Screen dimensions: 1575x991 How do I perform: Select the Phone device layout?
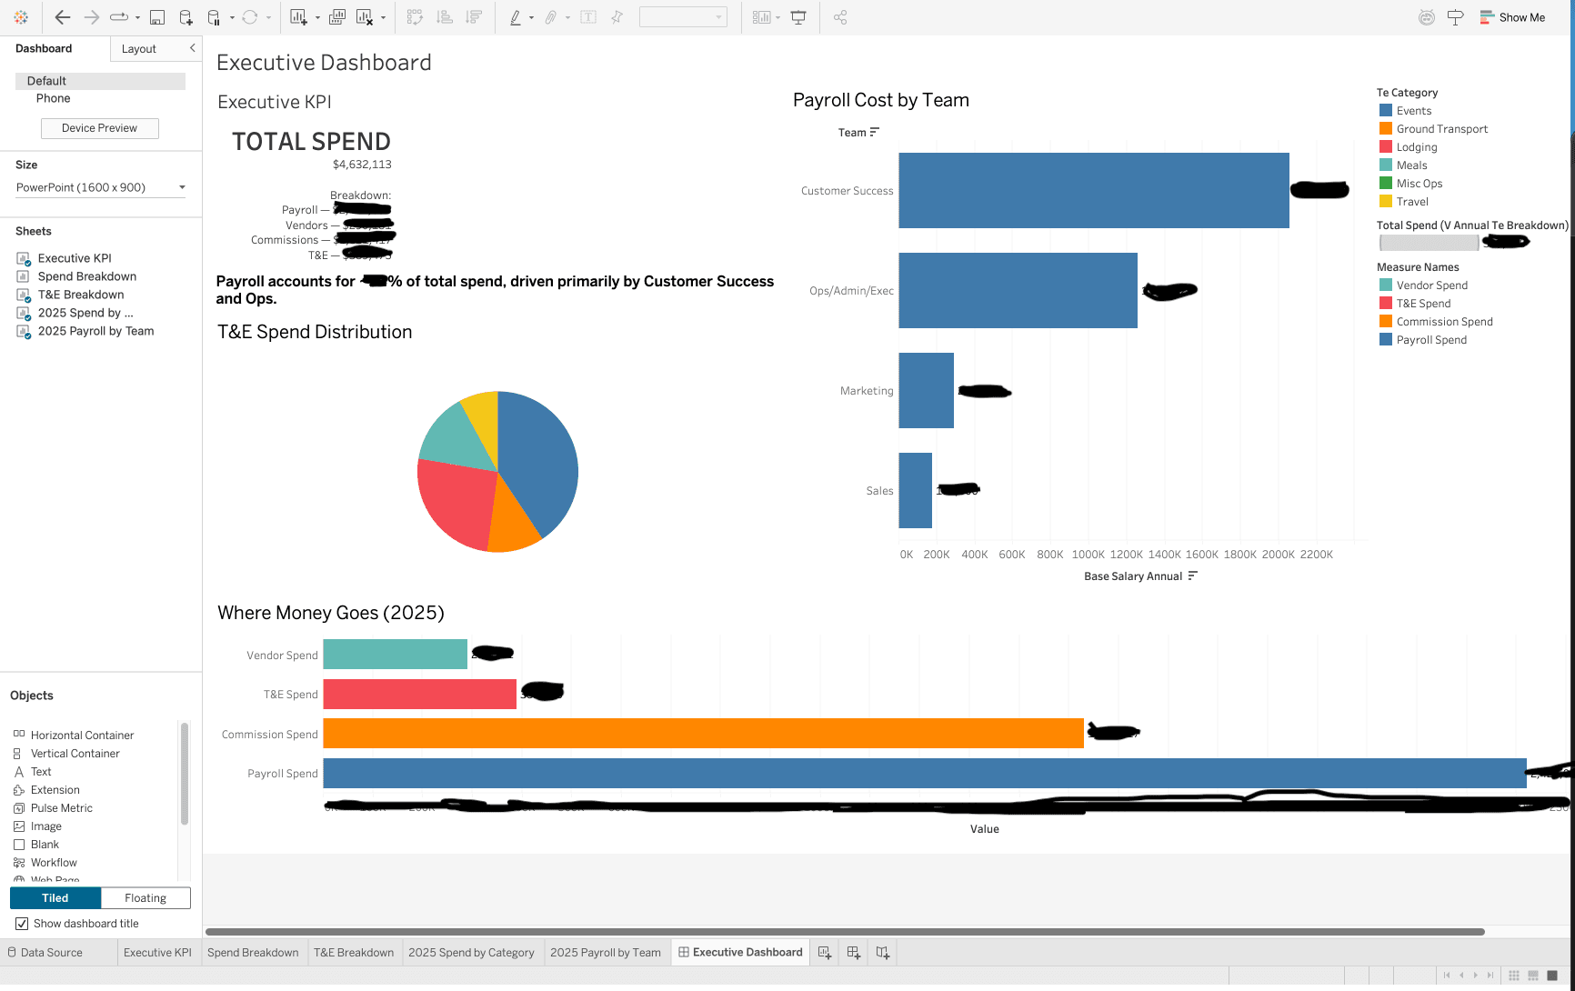53,98
